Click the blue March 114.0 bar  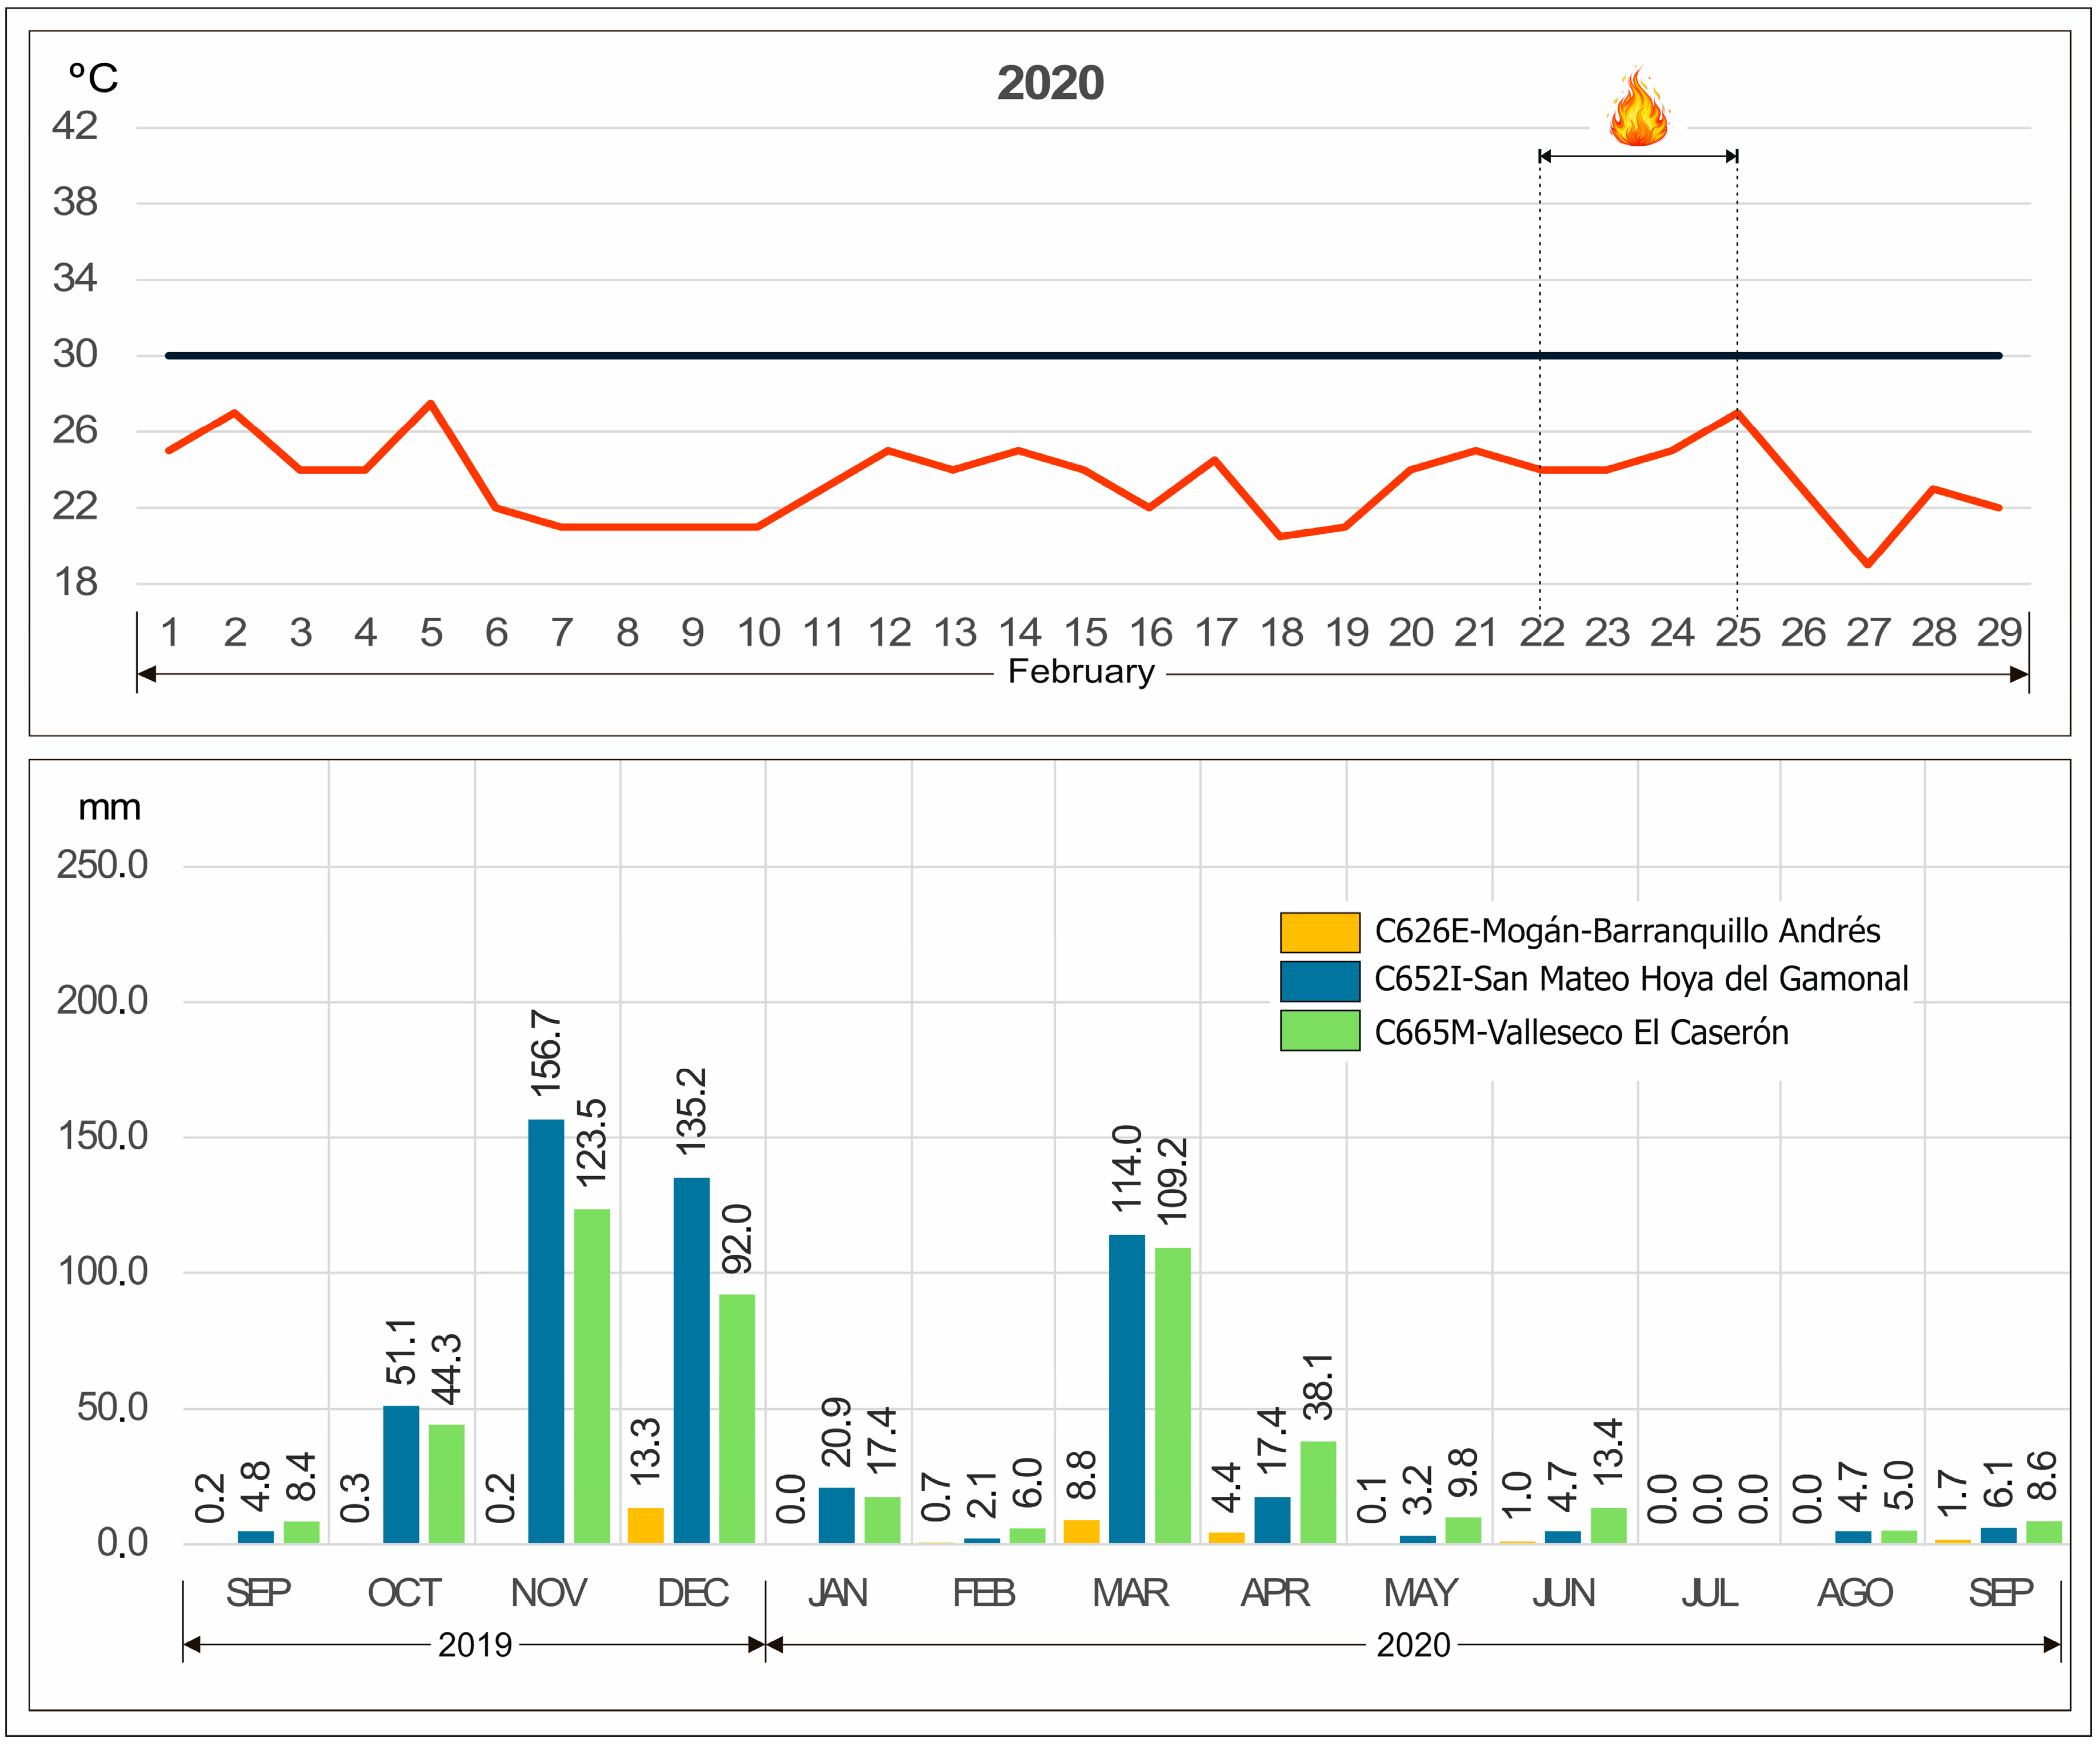coord(1127,1389)
